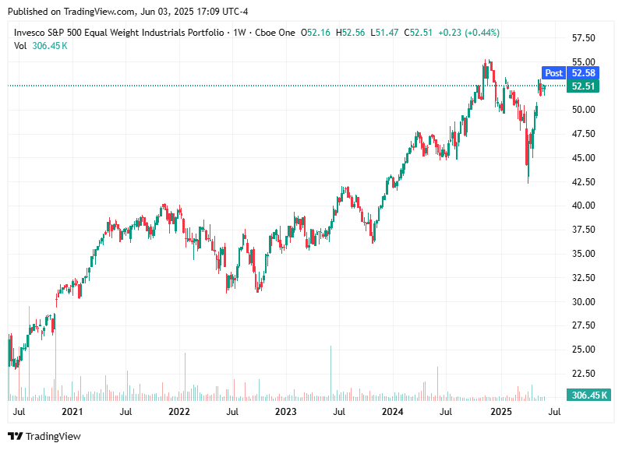
Task: Click the 25.00 price axis label
Action: point(583,350)
